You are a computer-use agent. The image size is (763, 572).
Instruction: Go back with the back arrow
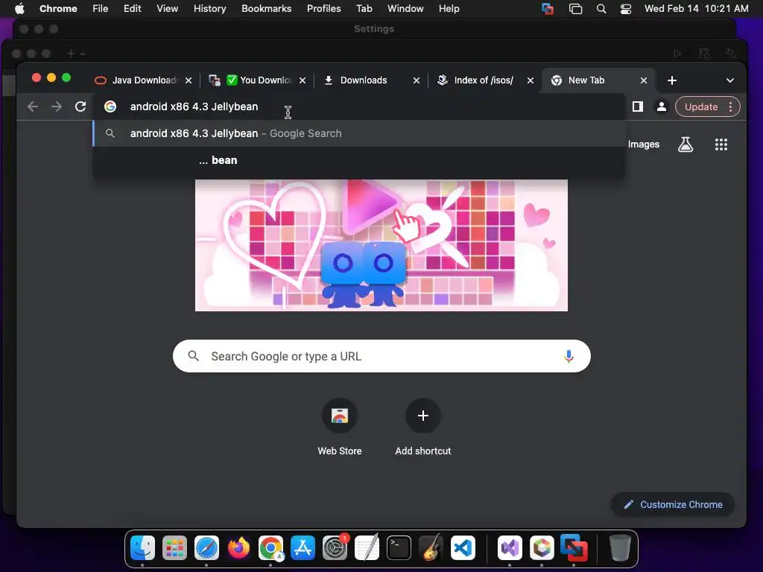tap(33, 107)
